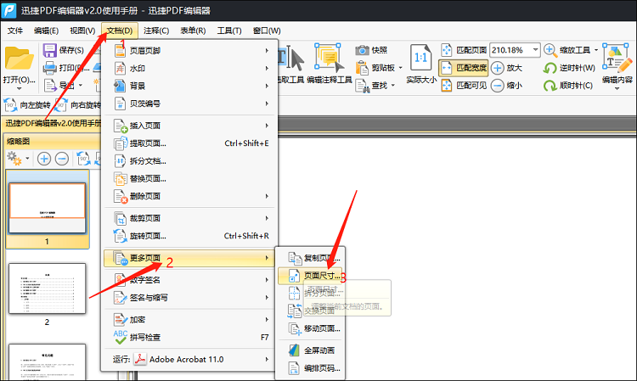Click the 匹配可见 fit visible button

pos(464,86)
